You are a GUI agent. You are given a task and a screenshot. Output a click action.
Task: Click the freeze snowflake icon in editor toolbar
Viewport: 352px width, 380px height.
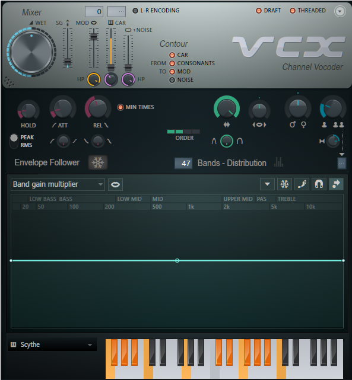click(284, 184)
